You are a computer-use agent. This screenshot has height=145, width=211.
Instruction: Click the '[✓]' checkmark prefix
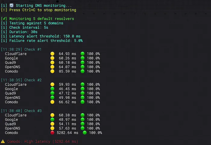coord(4,19)
